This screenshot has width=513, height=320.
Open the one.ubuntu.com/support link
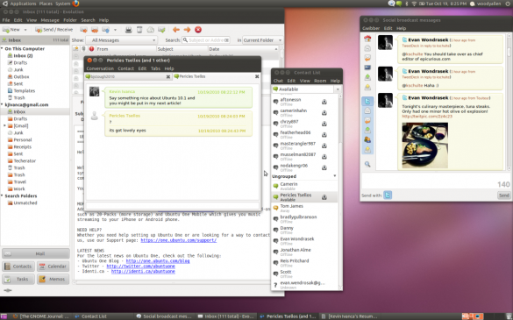coord(179,240)
